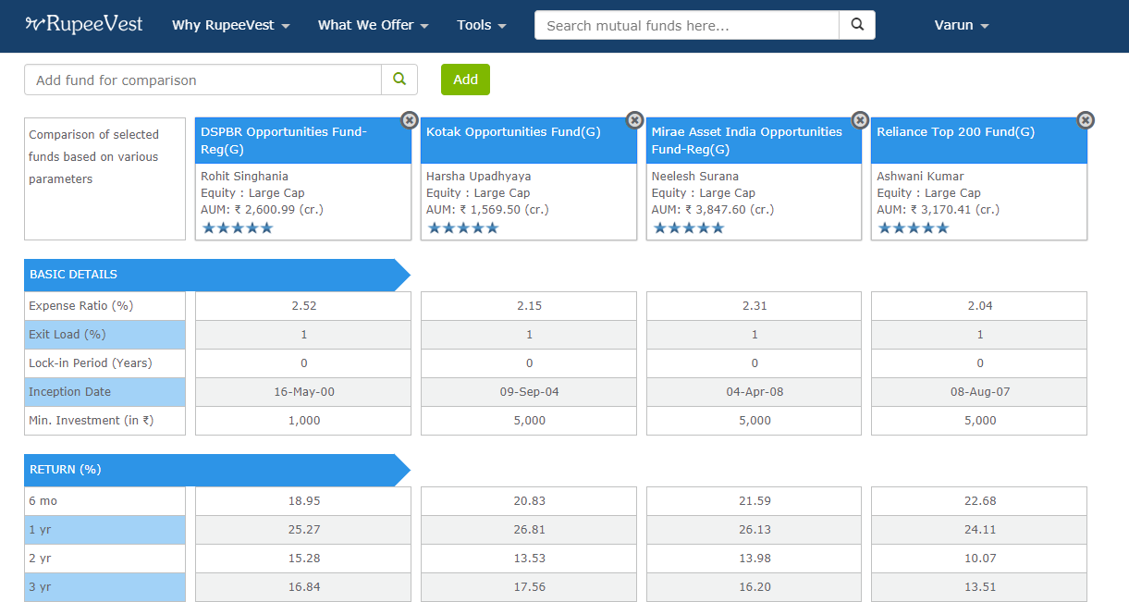Click star rating of Reliance Top 200 Fund
1129x602 pixels.
point(914,227)
